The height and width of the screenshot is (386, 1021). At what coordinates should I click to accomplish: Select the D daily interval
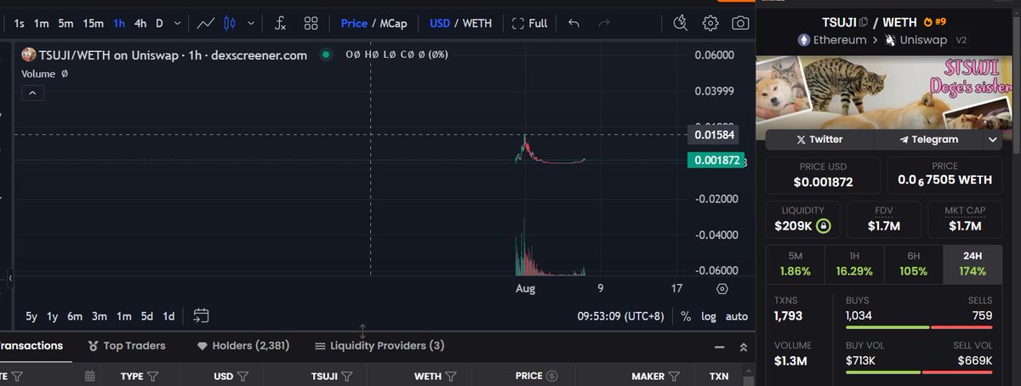click(159, 23)
